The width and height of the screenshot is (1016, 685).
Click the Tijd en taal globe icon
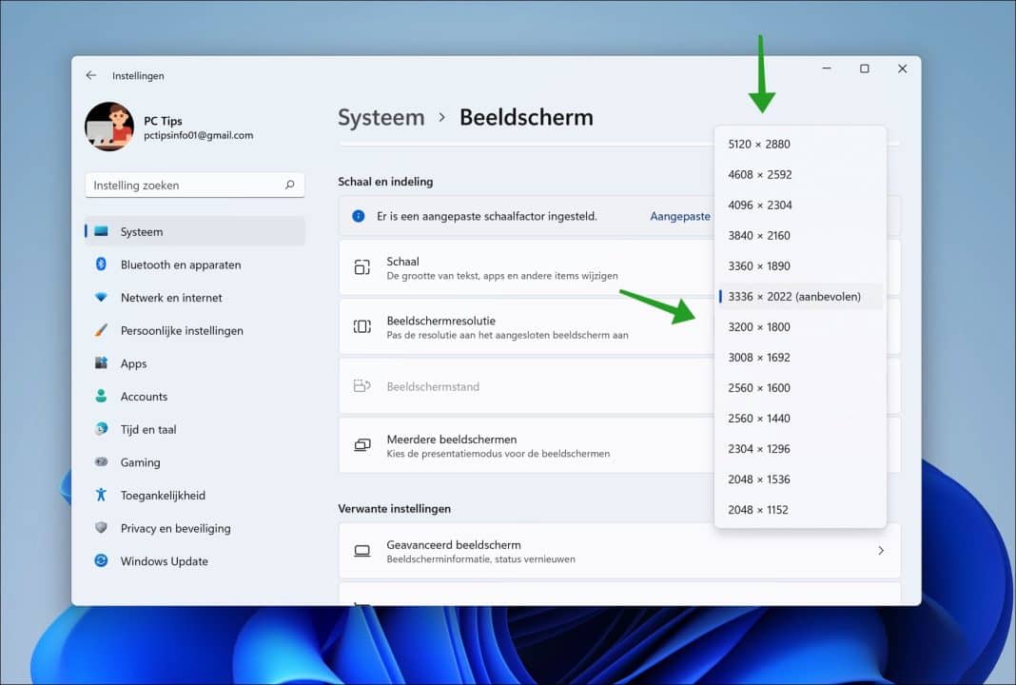click(101, 428)
